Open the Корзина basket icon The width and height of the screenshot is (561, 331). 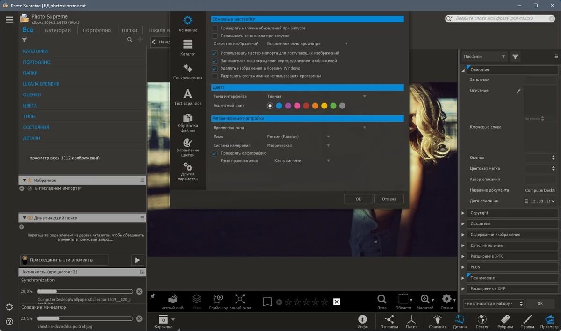point(164,322)
